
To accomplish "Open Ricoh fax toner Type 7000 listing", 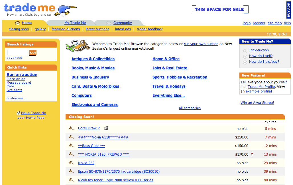I will 115,180.
